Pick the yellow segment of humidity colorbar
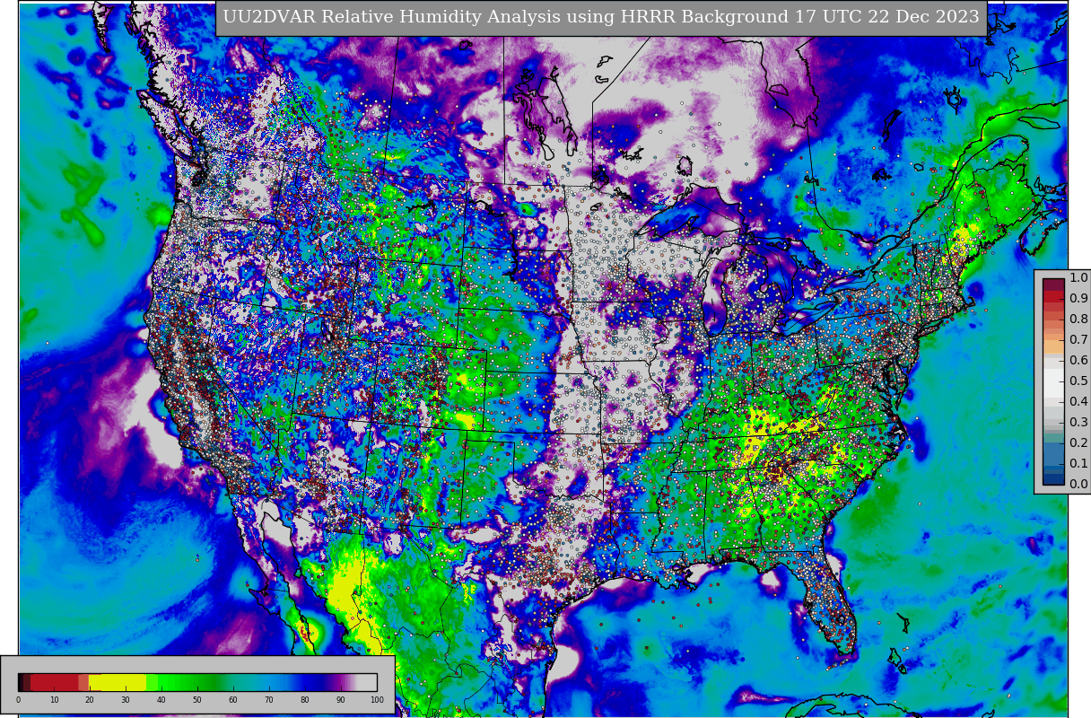 click(x=118, y=682)
